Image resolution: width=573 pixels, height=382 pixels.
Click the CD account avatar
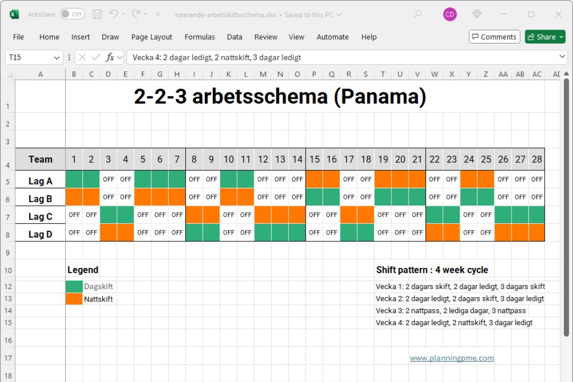[450, 14]
